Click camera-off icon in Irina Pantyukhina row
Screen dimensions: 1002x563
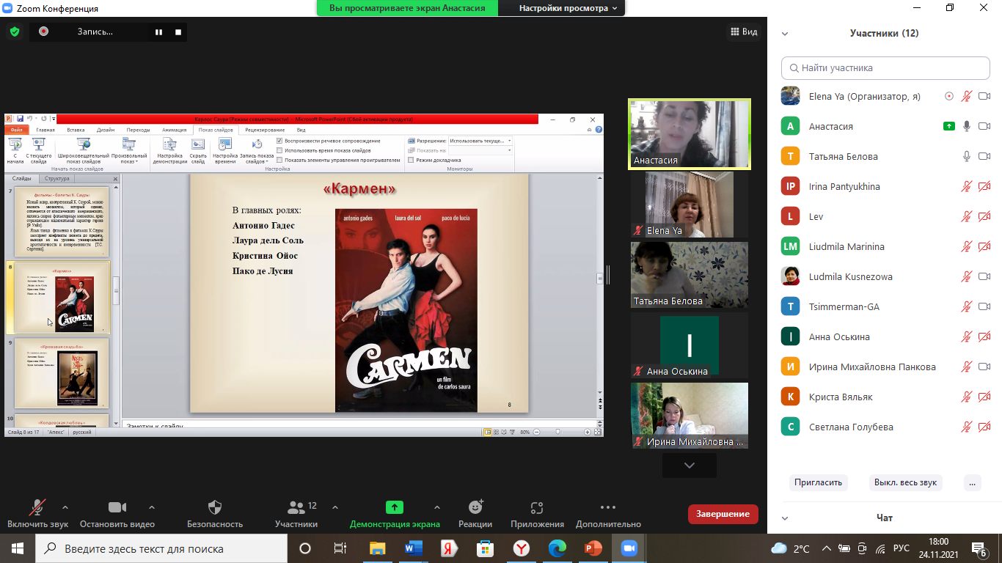coord(984,186)
